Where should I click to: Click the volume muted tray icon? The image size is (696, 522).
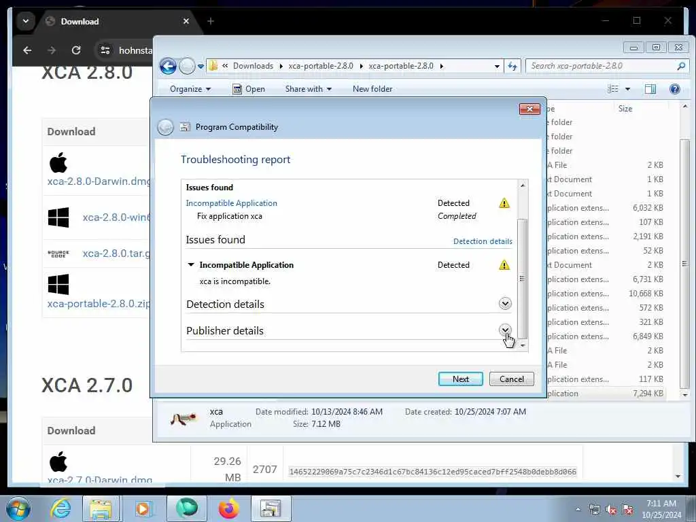[x=611, y=510]
